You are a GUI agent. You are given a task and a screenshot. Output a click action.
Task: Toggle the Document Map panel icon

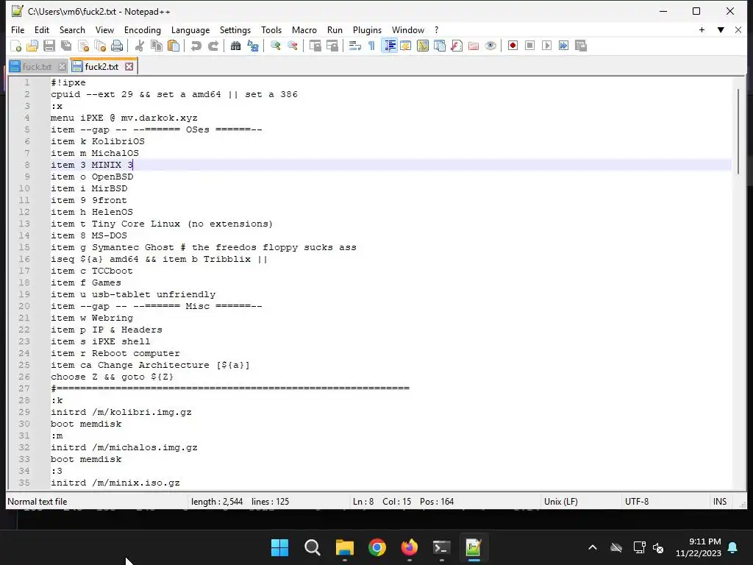coord(423,46)
